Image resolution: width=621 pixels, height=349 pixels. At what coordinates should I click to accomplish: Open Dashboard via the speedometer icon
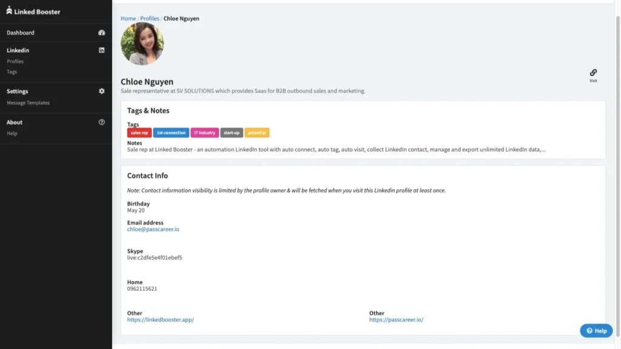(x=101, y=33)
